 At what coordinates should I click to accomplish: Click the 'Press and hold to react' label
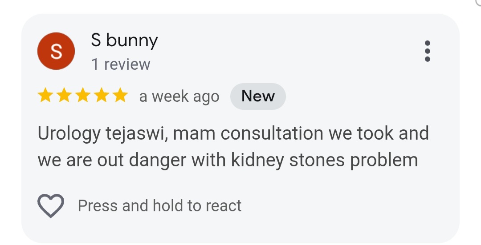(159, 205)
